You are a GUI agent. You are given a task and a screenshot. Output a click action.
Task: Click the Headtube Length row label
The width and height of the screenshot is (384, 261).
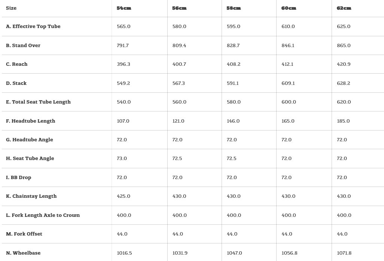(x=31, y=121)
